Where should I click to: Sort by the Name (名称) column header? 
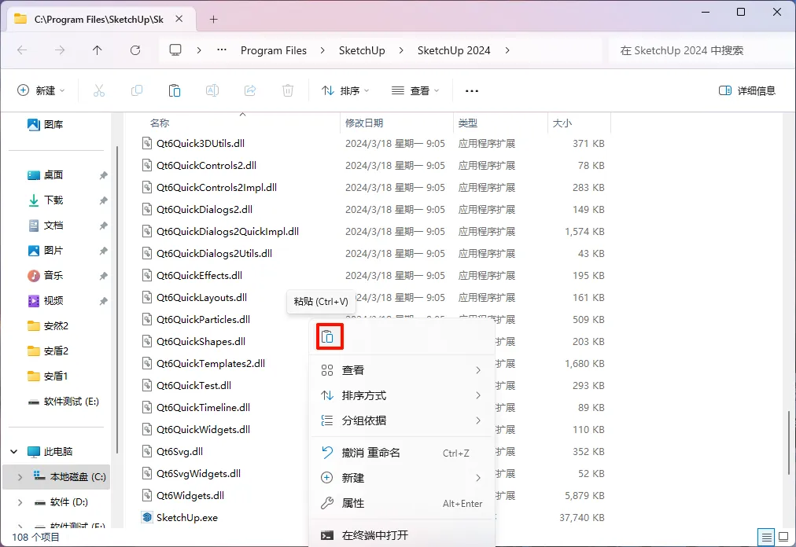(160, 123)
